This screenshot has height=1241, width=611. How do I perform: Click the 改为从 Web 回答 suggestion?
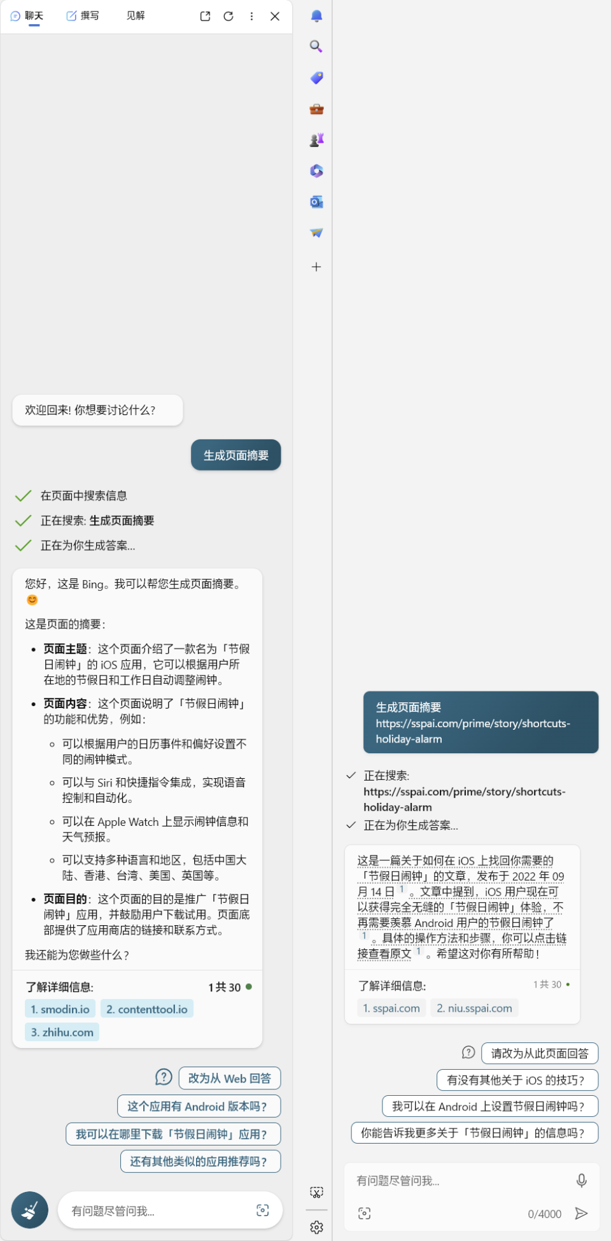click(230, 1078)
